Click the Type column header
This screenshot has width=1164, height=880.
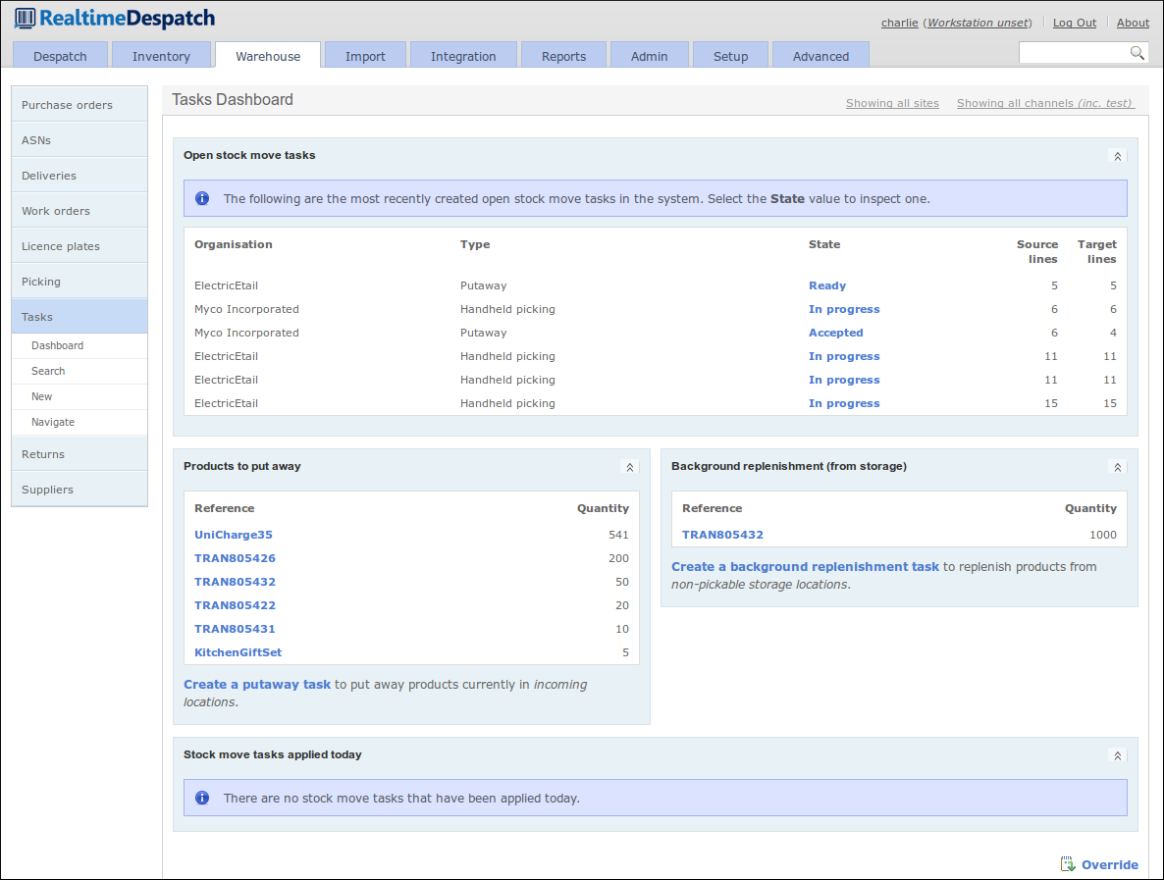tap(475, 245)
